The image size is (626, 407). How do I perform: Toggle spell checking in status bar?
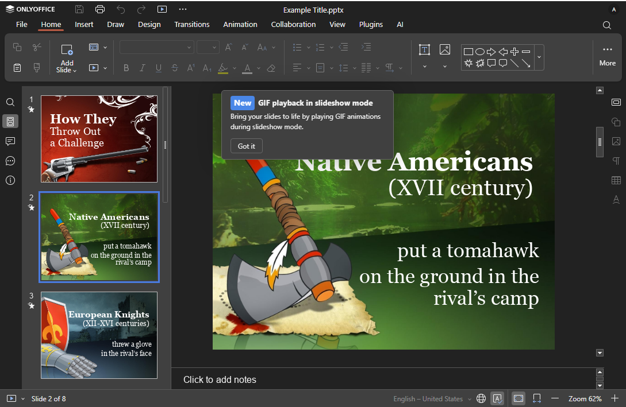[x=497, y=398]
